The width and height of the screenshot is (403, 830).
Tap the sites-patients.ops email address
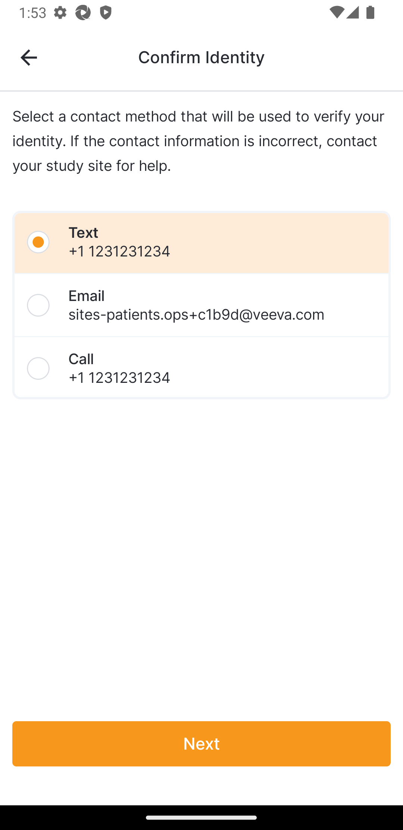(196, 314)
